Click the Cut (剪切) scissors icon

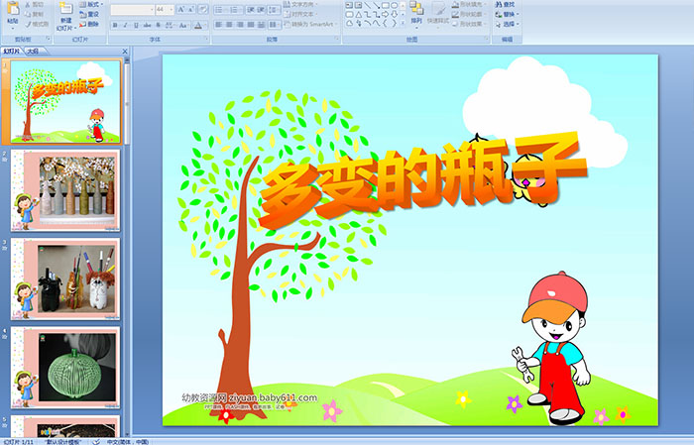[28, 4]
